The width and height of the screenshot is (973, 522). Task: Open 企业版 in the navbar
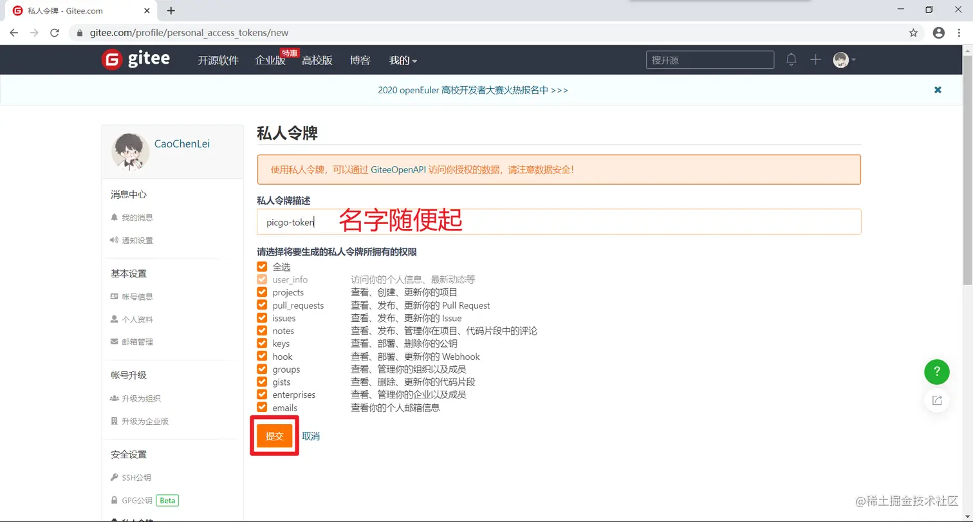pyautogui.click(x=270, y=61)
